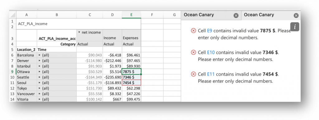Click the Vancouver location cell
Image resolution: width=319 pixels, height=120 pixels.
[26, 94]
